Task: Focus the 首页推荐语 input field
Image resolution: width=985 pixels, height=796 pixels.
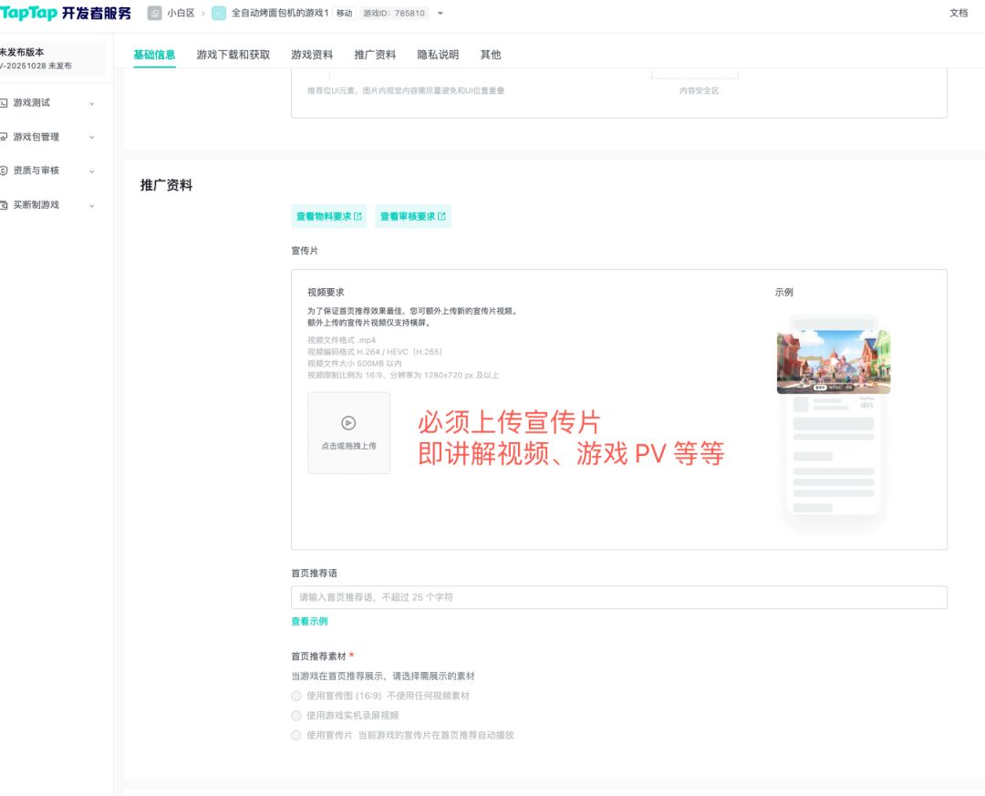Action: coord(618,597)
